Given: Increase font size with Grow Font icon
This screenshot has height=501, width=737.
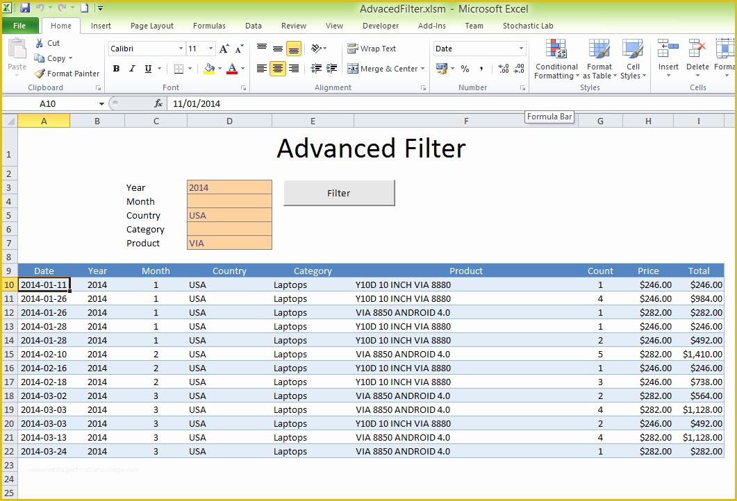Looking at the screenshot, I should click(x=224, y=49).
